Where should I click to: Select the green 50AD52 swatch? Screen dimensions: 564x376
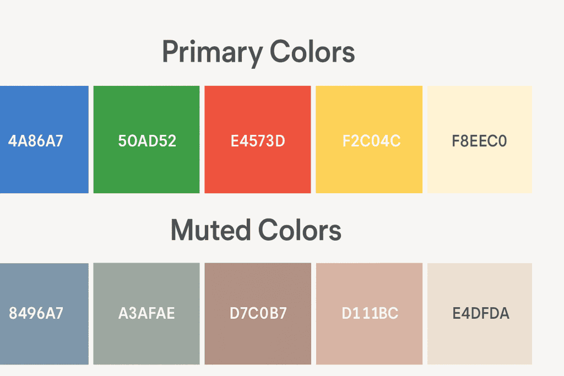[147, 139]
